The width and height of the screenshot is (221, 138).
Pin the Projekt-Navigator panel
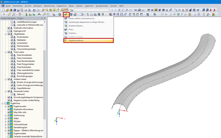point(42,18)
